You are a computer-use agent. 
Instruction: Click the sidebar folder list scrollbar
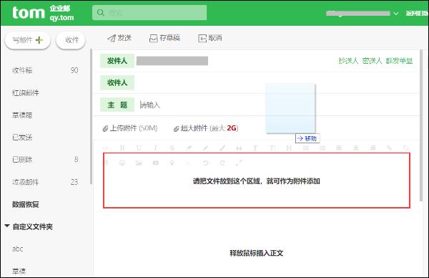[x=91, y=117]
